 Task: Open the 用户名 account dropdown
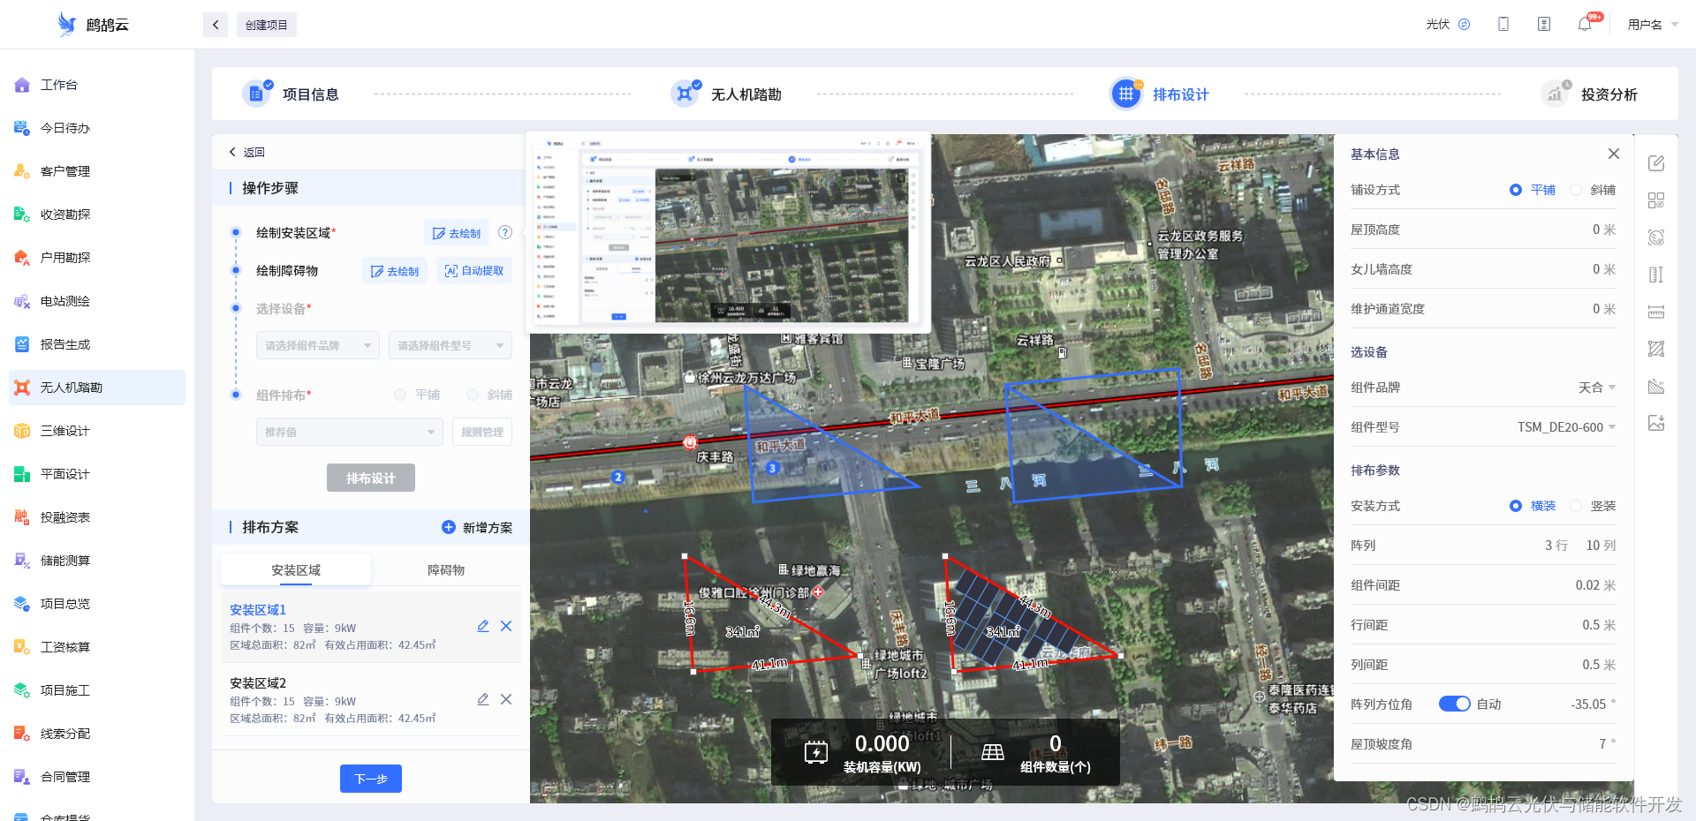pos(1653,25)
